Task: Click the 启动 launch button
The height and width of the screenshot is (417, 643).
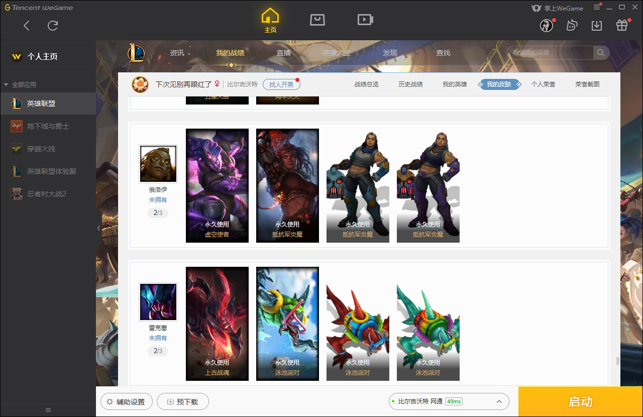Action: tap(581, 401)
